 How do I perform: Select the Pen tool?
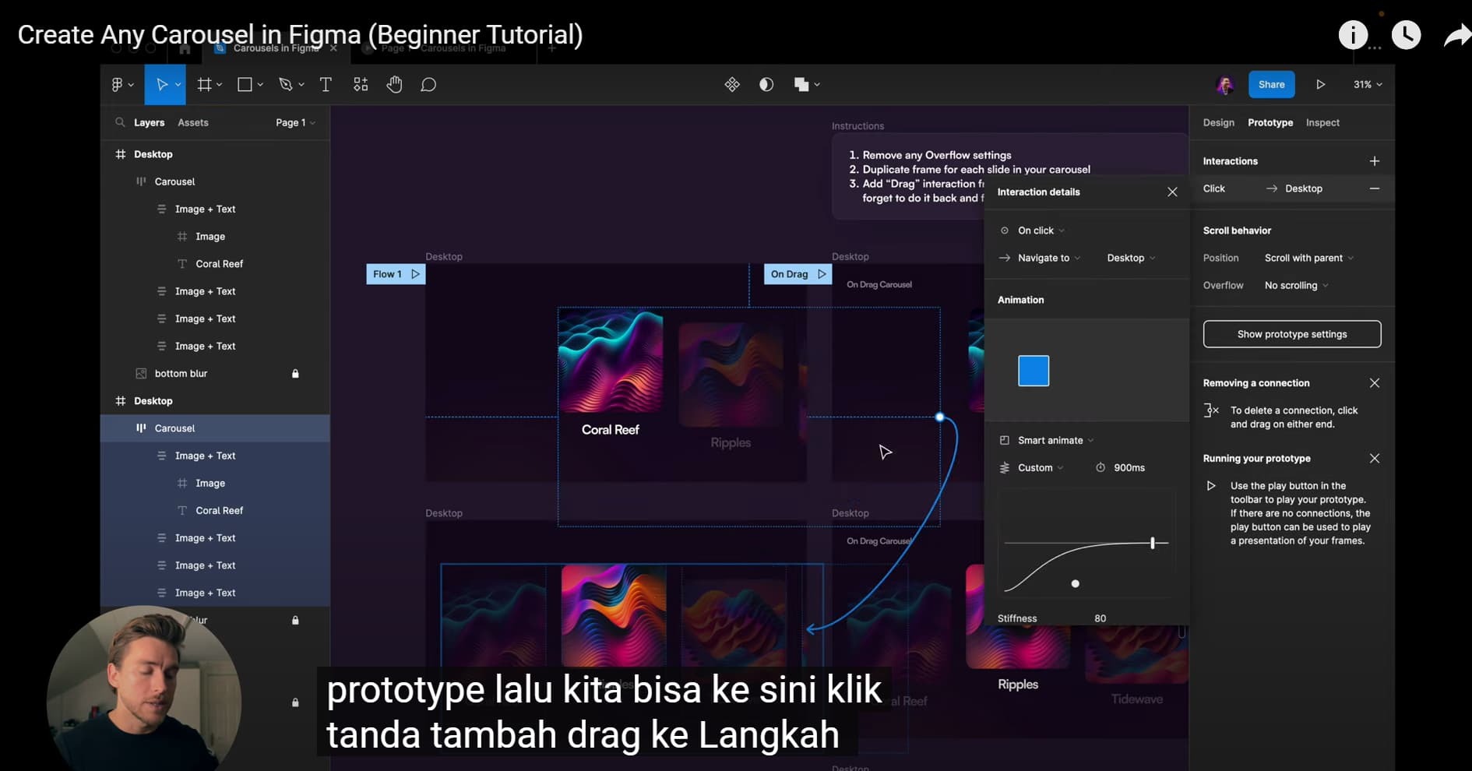point(285,84)
